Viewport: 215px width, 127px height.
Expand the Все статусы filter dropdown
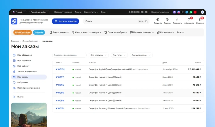tap(99, 55)
